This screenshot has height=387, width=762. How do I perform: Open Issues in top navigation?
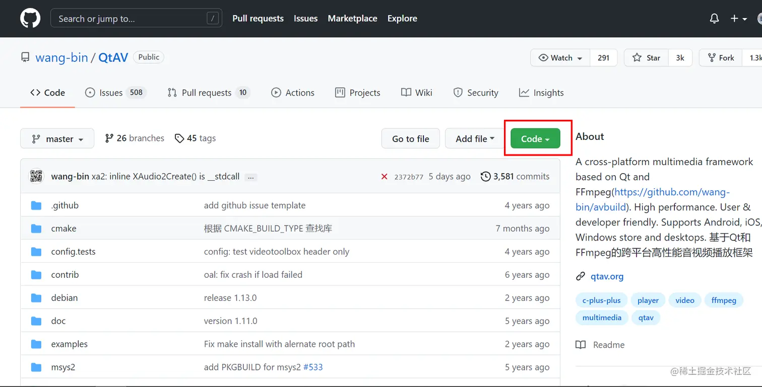(x=306, y=19)
